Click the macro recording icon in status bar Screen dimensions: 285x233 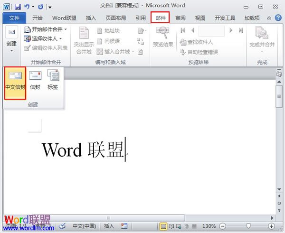(x=124, y=226)
